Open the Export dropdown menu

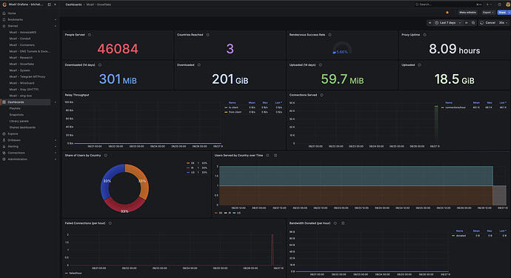(488, 13)
